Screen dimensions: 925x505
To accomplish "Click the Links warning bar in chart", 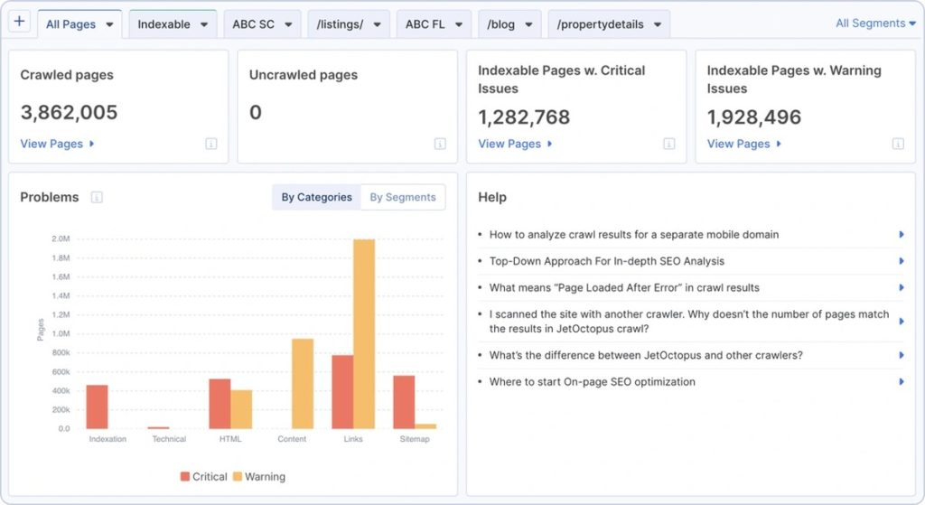I will pos(364,334).
